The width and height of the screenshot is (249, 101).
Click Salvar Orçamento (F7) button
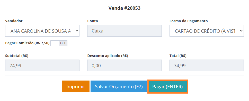point(119,86)
